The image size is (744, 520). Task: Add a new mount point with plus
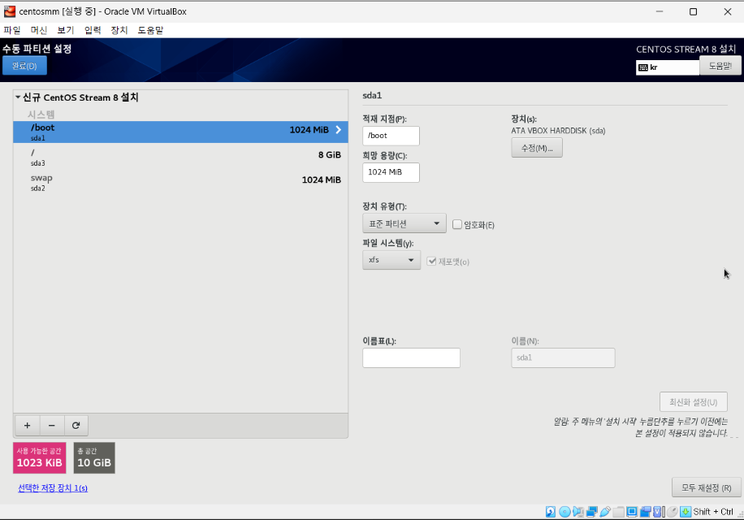(x=27, y=426)
